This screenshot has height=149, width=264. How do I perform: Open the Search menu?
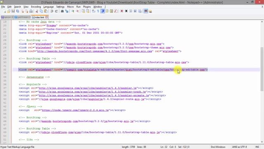(17, 7)
